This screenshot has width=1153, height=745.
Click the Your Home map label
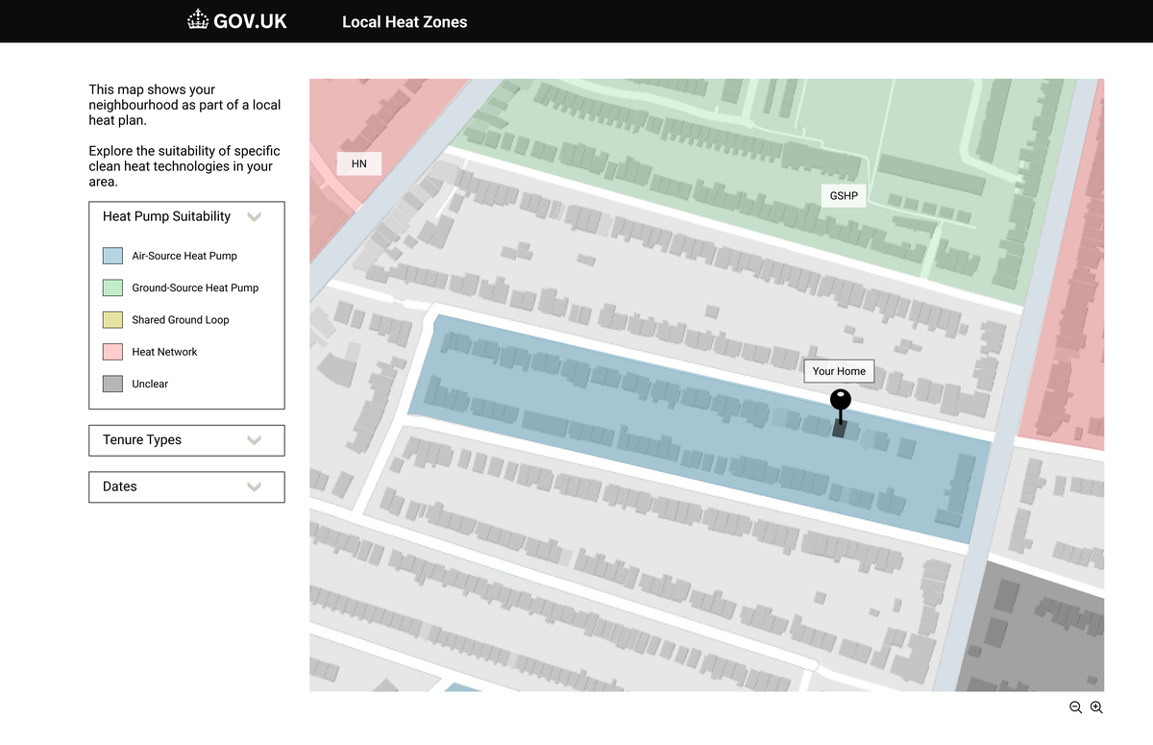[839, 371]
